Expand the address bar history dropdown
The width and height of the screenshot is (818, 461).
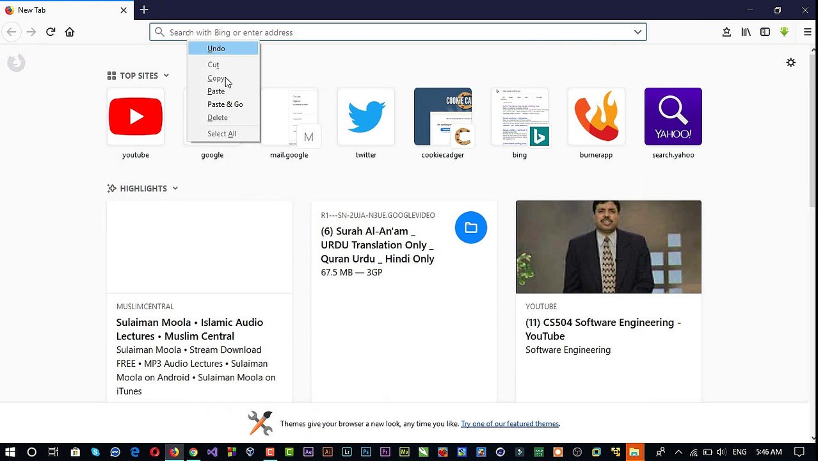pos(638,32)
